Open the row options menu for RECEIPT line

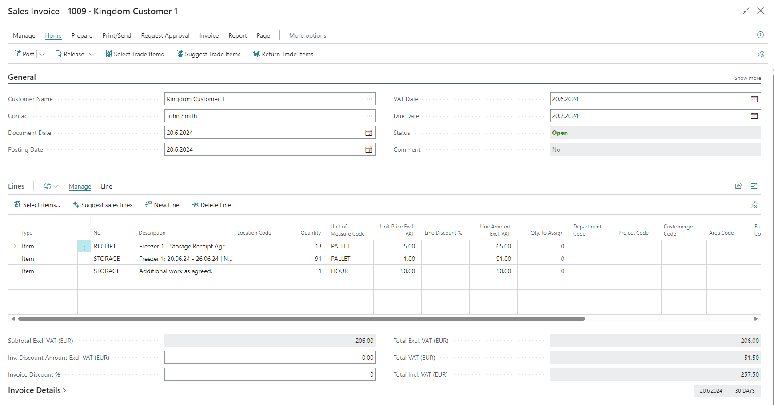(84, 246)
